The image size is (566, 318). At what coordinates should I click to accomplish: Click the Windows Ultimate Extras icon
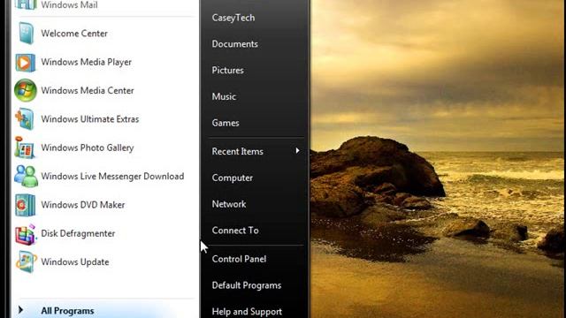pyautogui.click(x=25, y=119)
